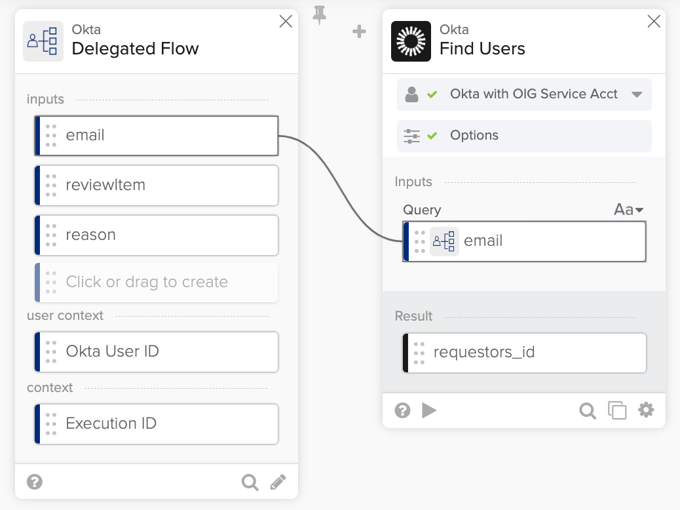Image resolution: width=680 pixels, height=510 pixels.
Task: Click the help question mark on Find Users
Action: 402,410
